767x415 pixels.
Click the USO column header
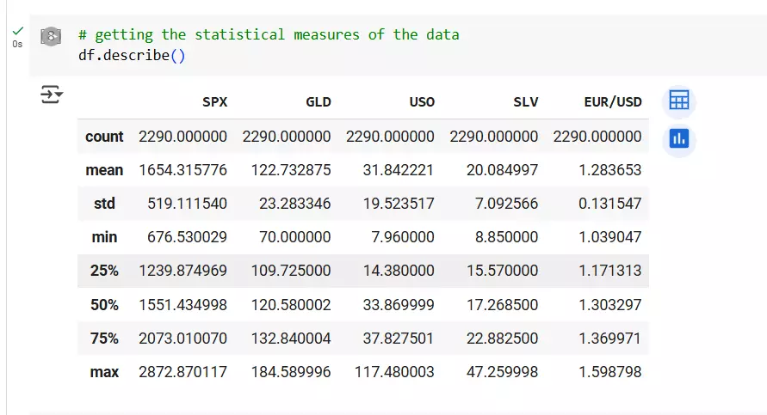[422, 102]
